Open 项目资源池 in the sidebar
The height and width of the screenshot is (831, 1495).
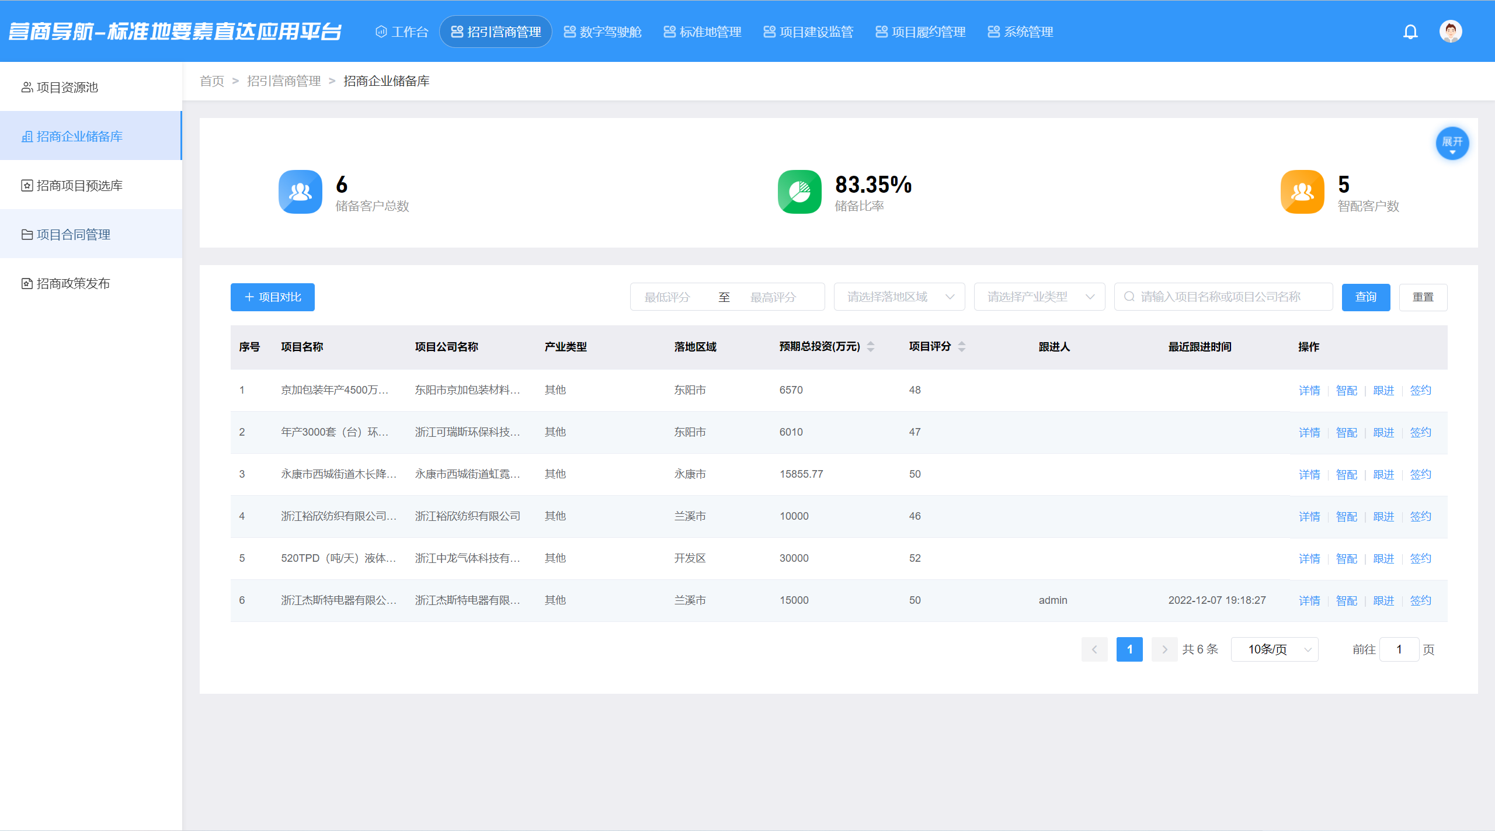click(91, 87)
